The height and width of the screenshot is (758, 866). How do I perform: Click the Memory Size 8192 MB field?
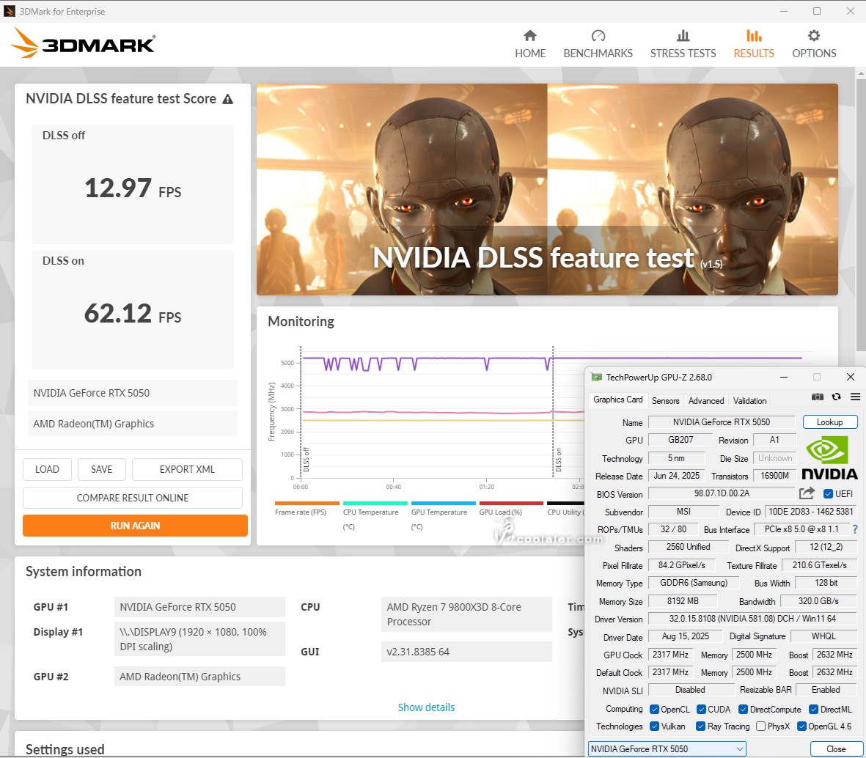tap(683, 601)
